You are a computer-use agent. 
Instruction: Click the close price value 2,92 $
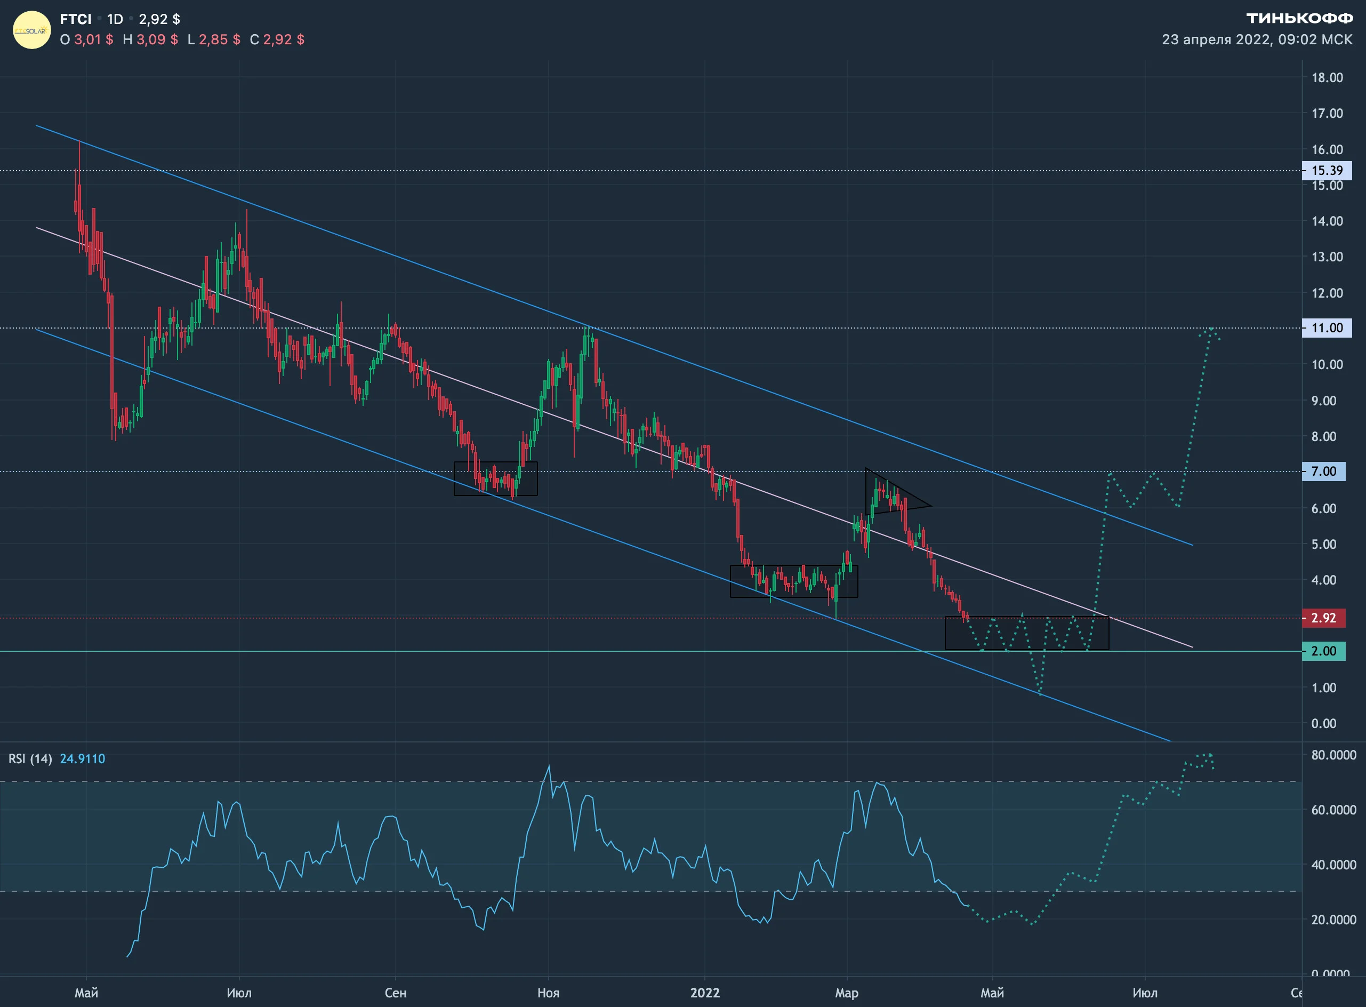coord(283,39)
